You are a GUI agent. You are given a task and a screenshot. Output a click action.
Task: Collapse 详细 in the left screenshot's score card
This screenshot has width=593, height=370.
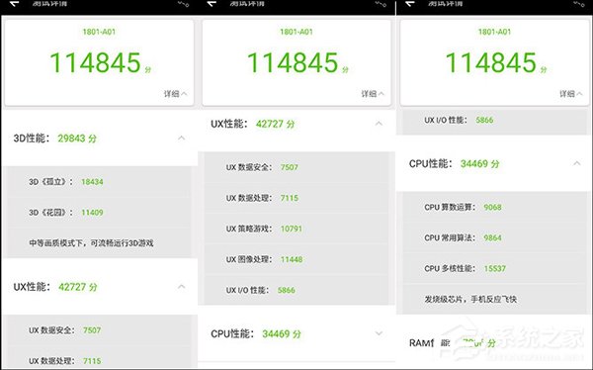pyautogui.click(x=176, y=94)
